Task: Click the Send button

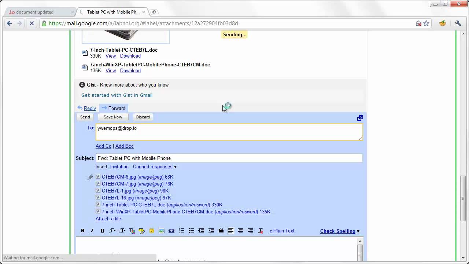Action: [85, 117]
